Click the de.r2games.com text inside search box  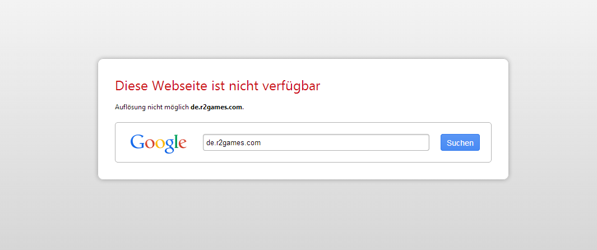[233, 143]
